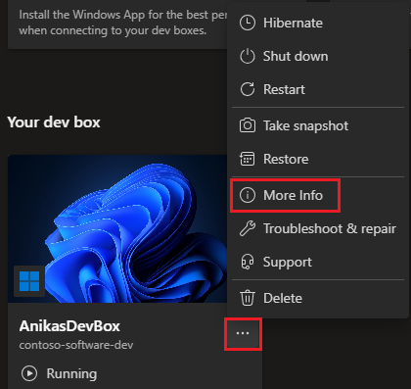This screenshot has height=389, width=411.
Task: Click the Running status play icon
Action: 29,373
